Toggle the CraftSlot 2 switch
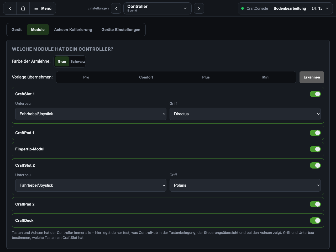Viewport: 336px width, 252px height. click(315, 165)
